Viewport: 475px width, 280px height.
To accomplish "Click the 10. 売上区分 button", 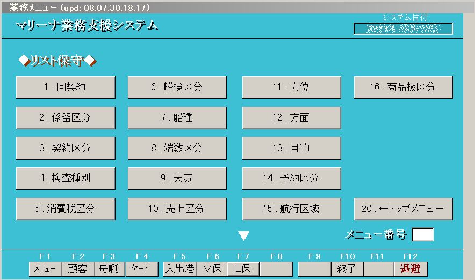I will (x=177, y=209).
